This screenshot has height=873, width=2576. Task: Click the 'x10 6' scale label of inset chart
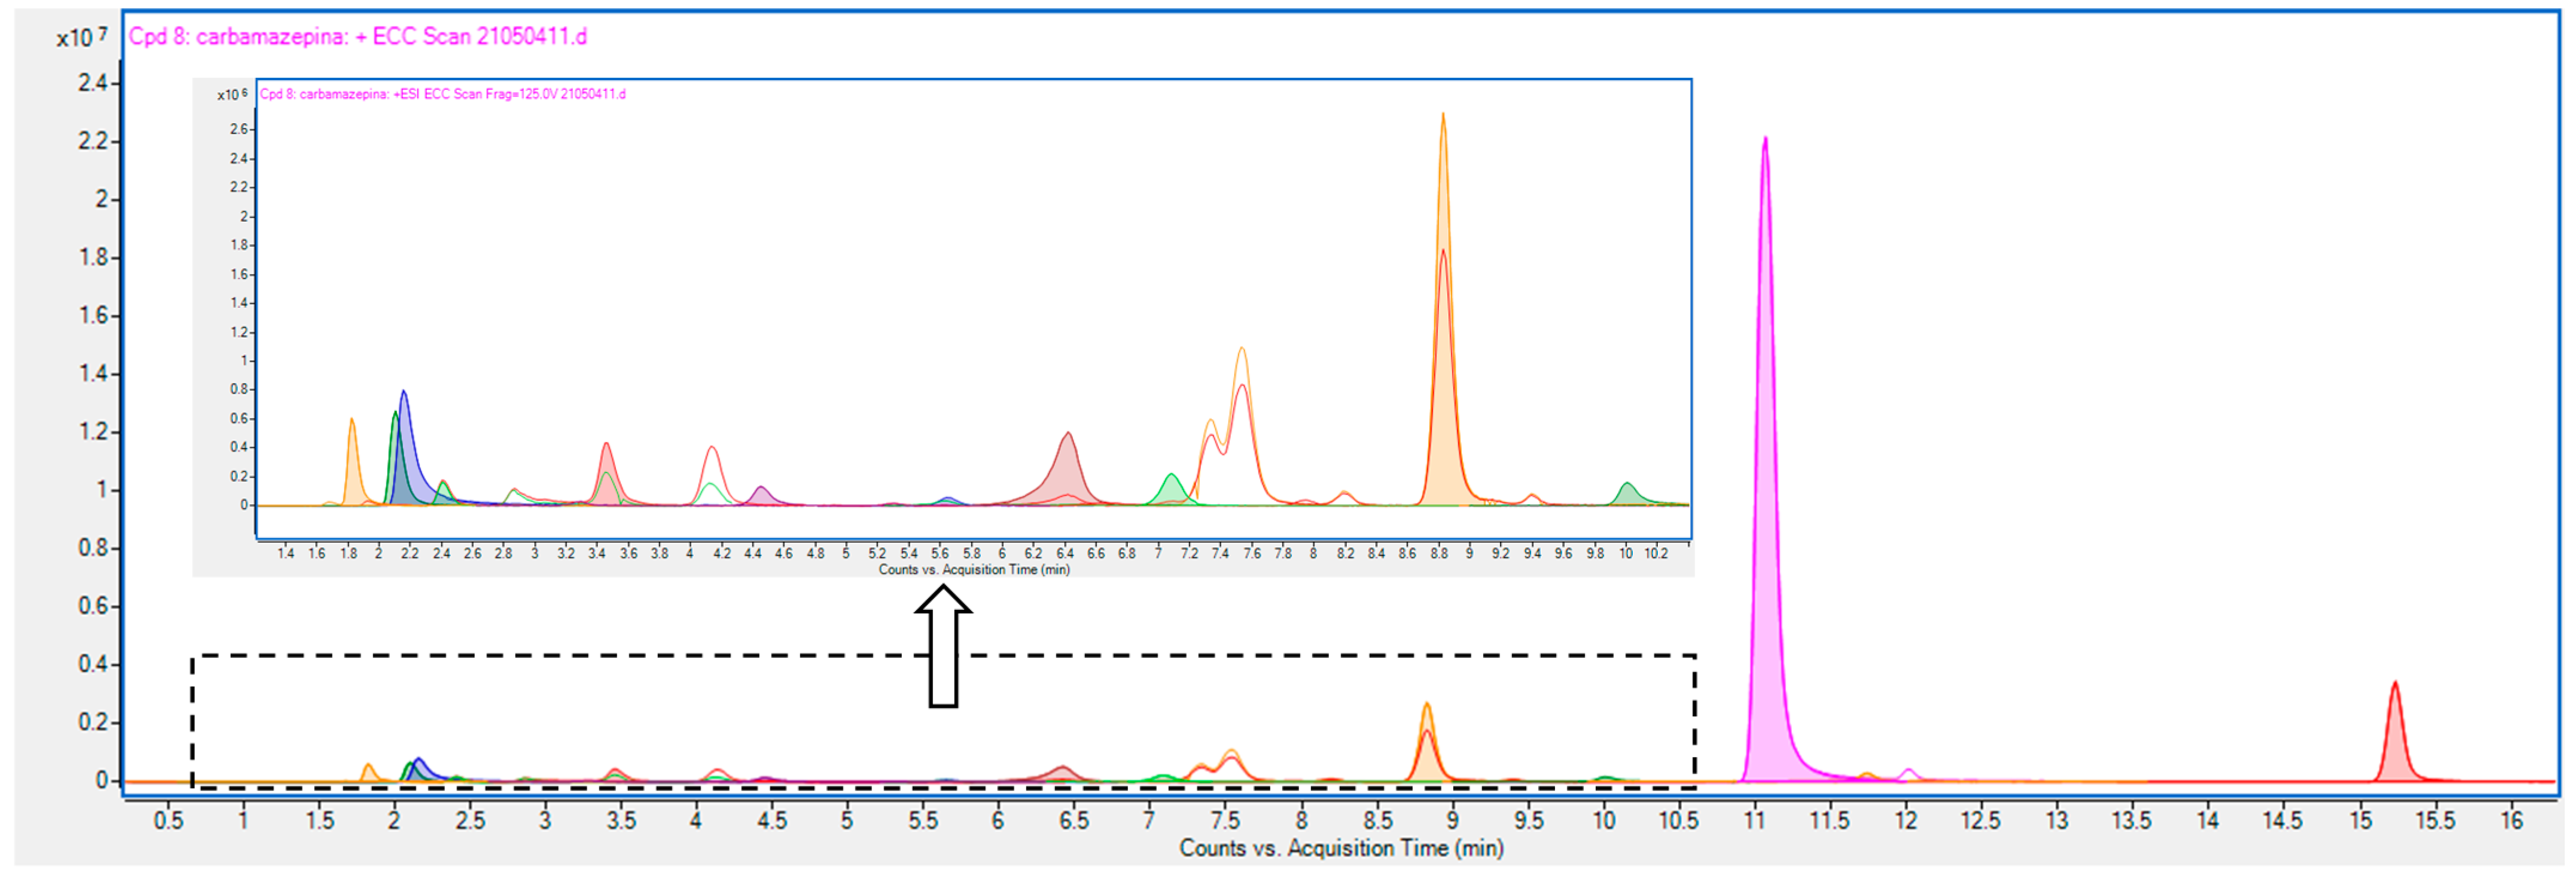(x=232, y=95)
